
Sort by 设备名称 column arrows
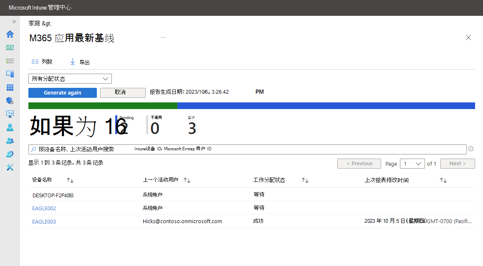tap(70, 180)
